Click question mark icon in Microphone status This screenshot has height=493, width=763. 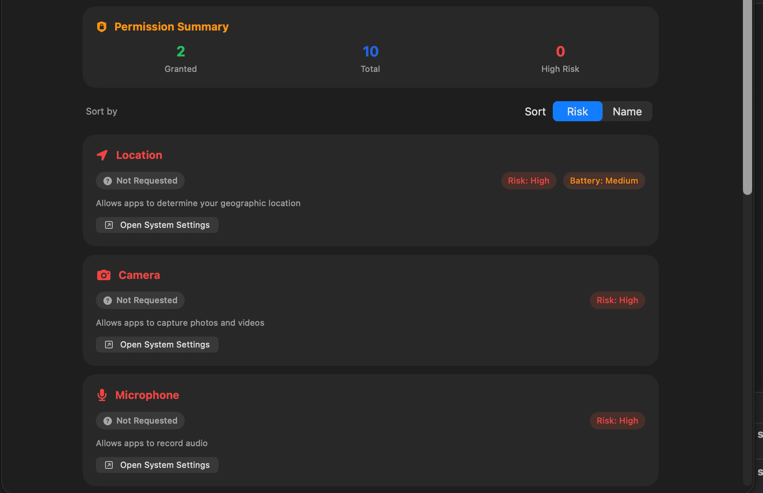108,421
